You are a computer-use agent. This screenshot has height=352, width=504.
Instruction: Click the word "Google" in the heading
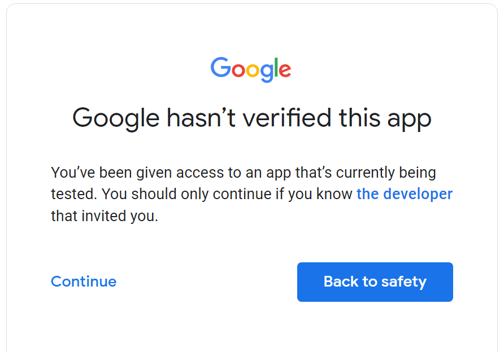point(116,118)
